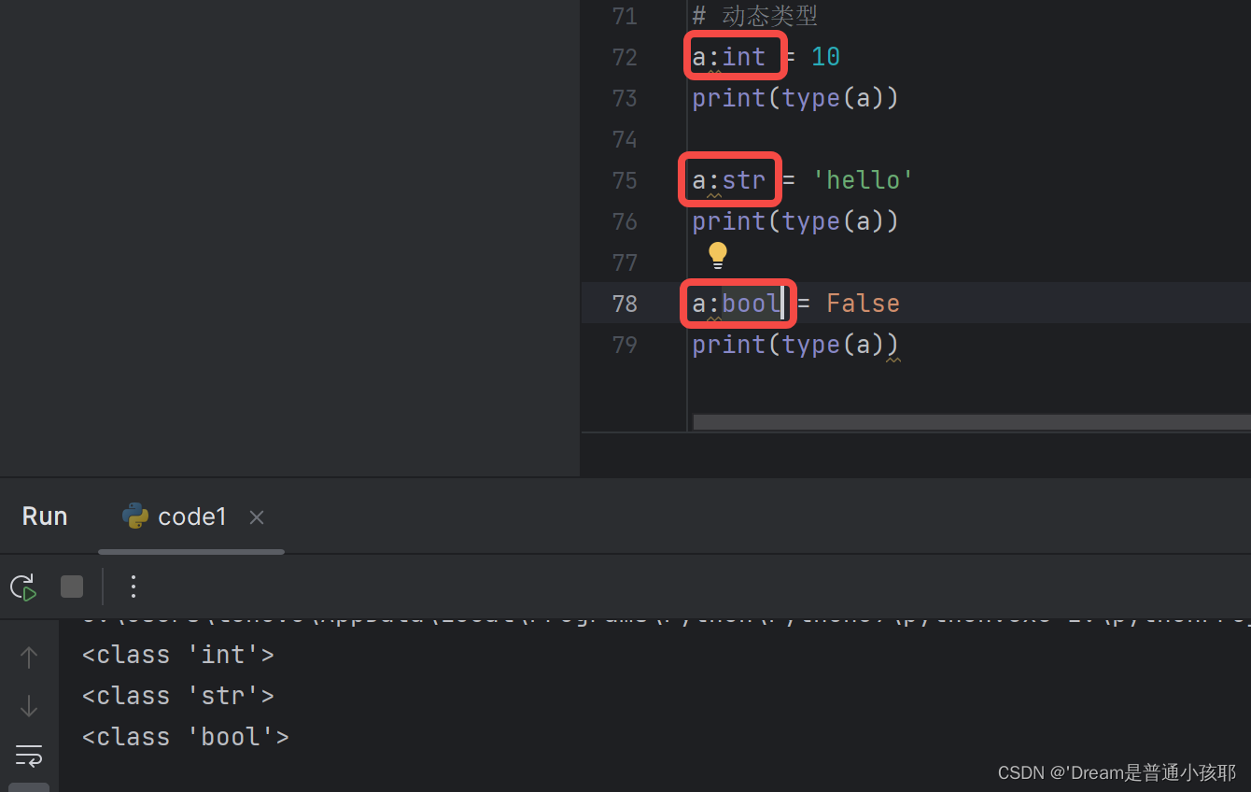Screen dimensions: 1251x792
Task: Click the up arrow in the console gutter
Action: [29, 657]
